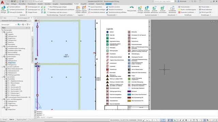Close the Brandschutzplan EG drawing tab
The image size is (218, 122).
32,18
